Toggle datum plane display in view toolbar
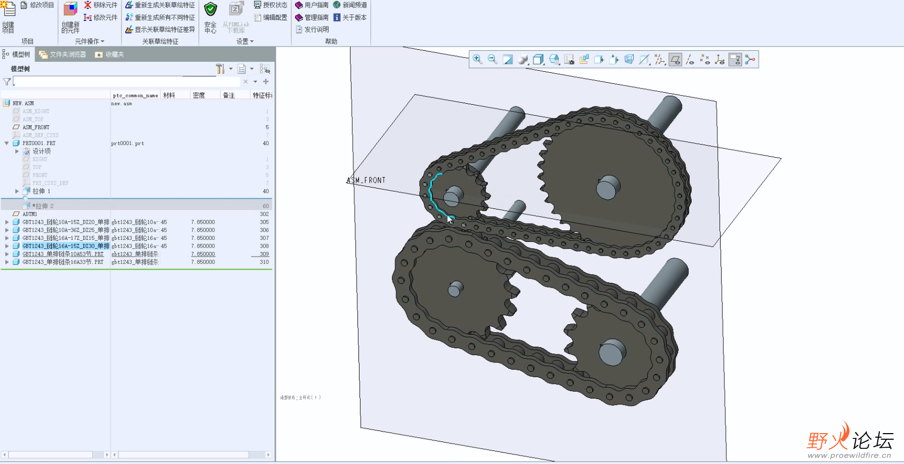The image size is (904, 464). click(x=675, y=60)
